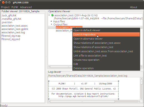Click the Log viewer horizontal scrollbar thumb
This screenshot has height=107, width=144.
coord(83,102)
